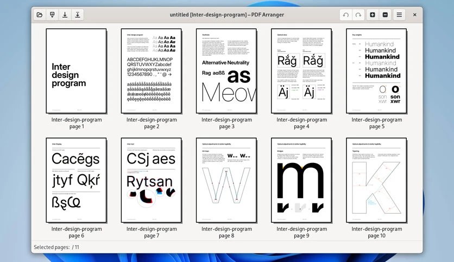Open the hamburger main menu
This screenshot has height=262, width=454.
pyautogui.click(x=399, y=15)
